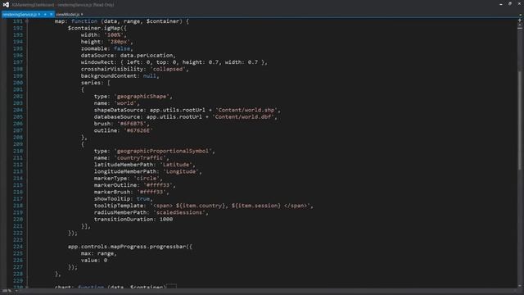Click the tooltipTemplate span string
The height and width of the screenshot is (295, 524).
point(230,206)
